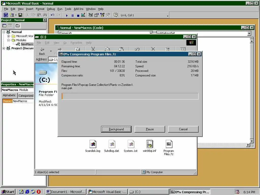
Task: Toggle Design Mode icon in VB toolbar
Action: click(83, 15)
